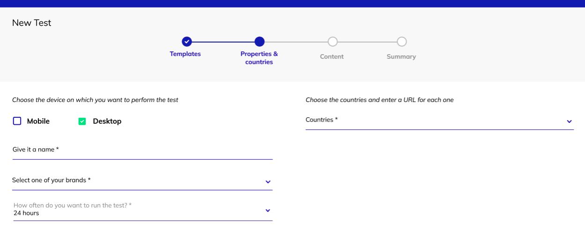Click the chevron beside the 24 hours field
Image resolution: width=585 pixels, height=235 pixels.
268,211
